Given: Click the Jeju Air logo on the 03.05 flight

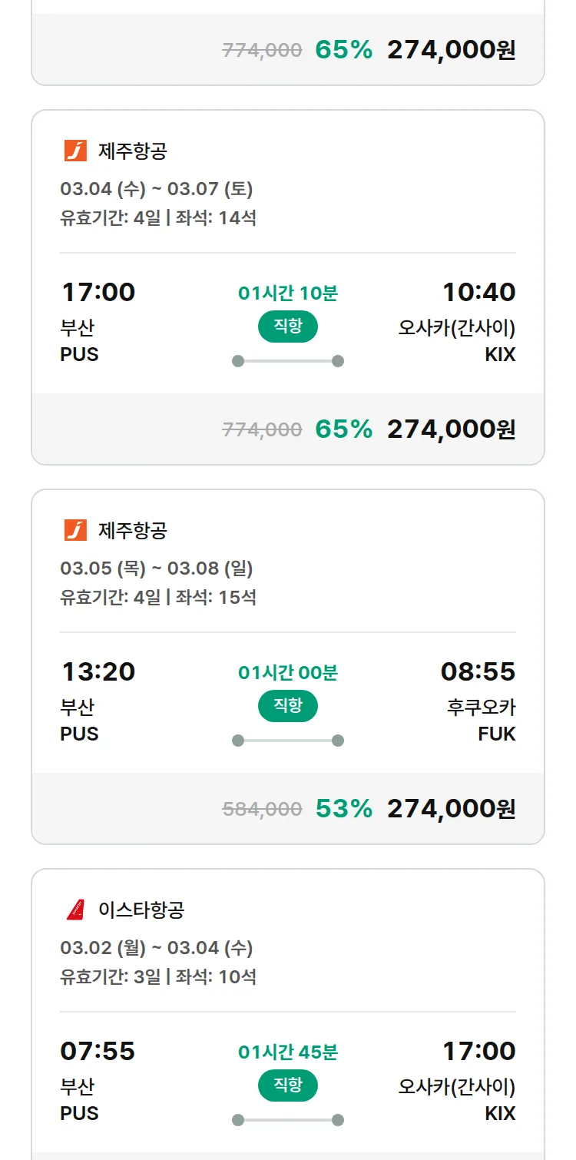Looking at the screenshot, I should [x=75, y=530].
